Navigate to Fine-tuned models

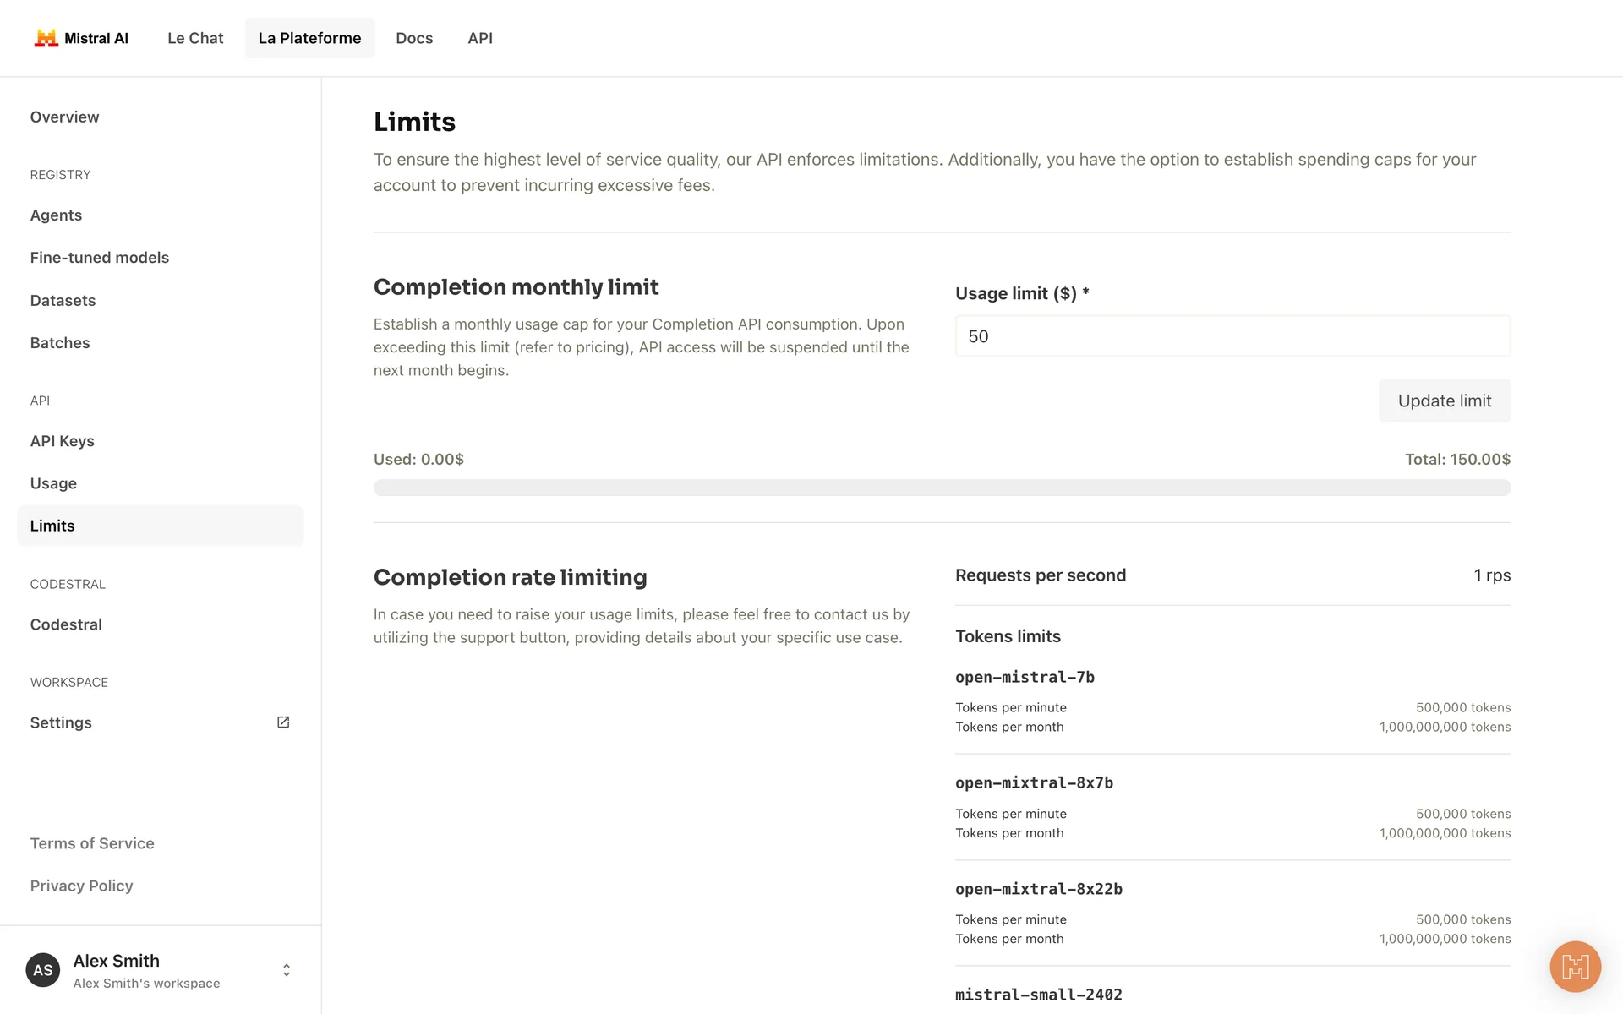tap(99, 258)
